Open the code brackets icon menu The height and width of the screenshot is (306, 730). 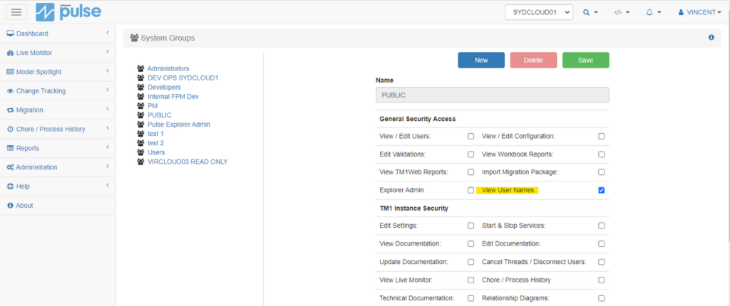point(622,12)
